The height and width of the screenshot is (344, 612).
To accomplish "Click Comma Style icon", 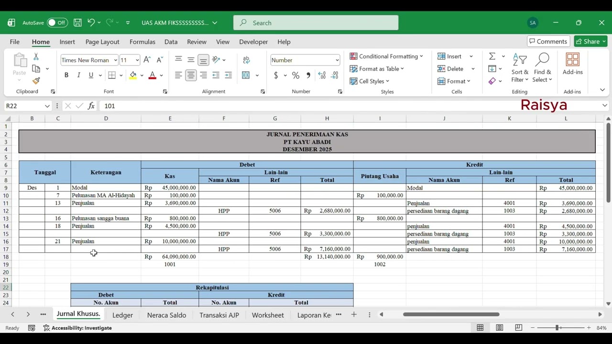I will 308,75.
